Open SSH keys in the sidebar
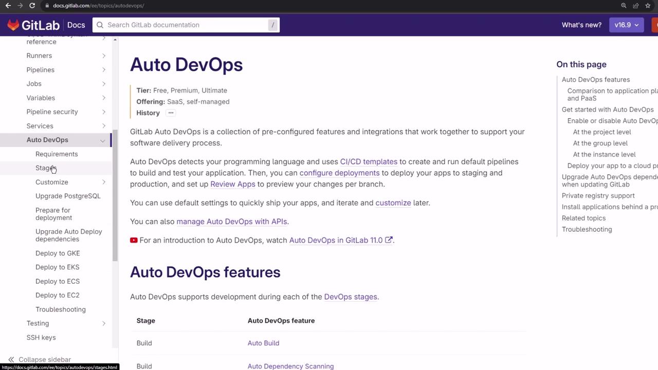 (41, 338)
